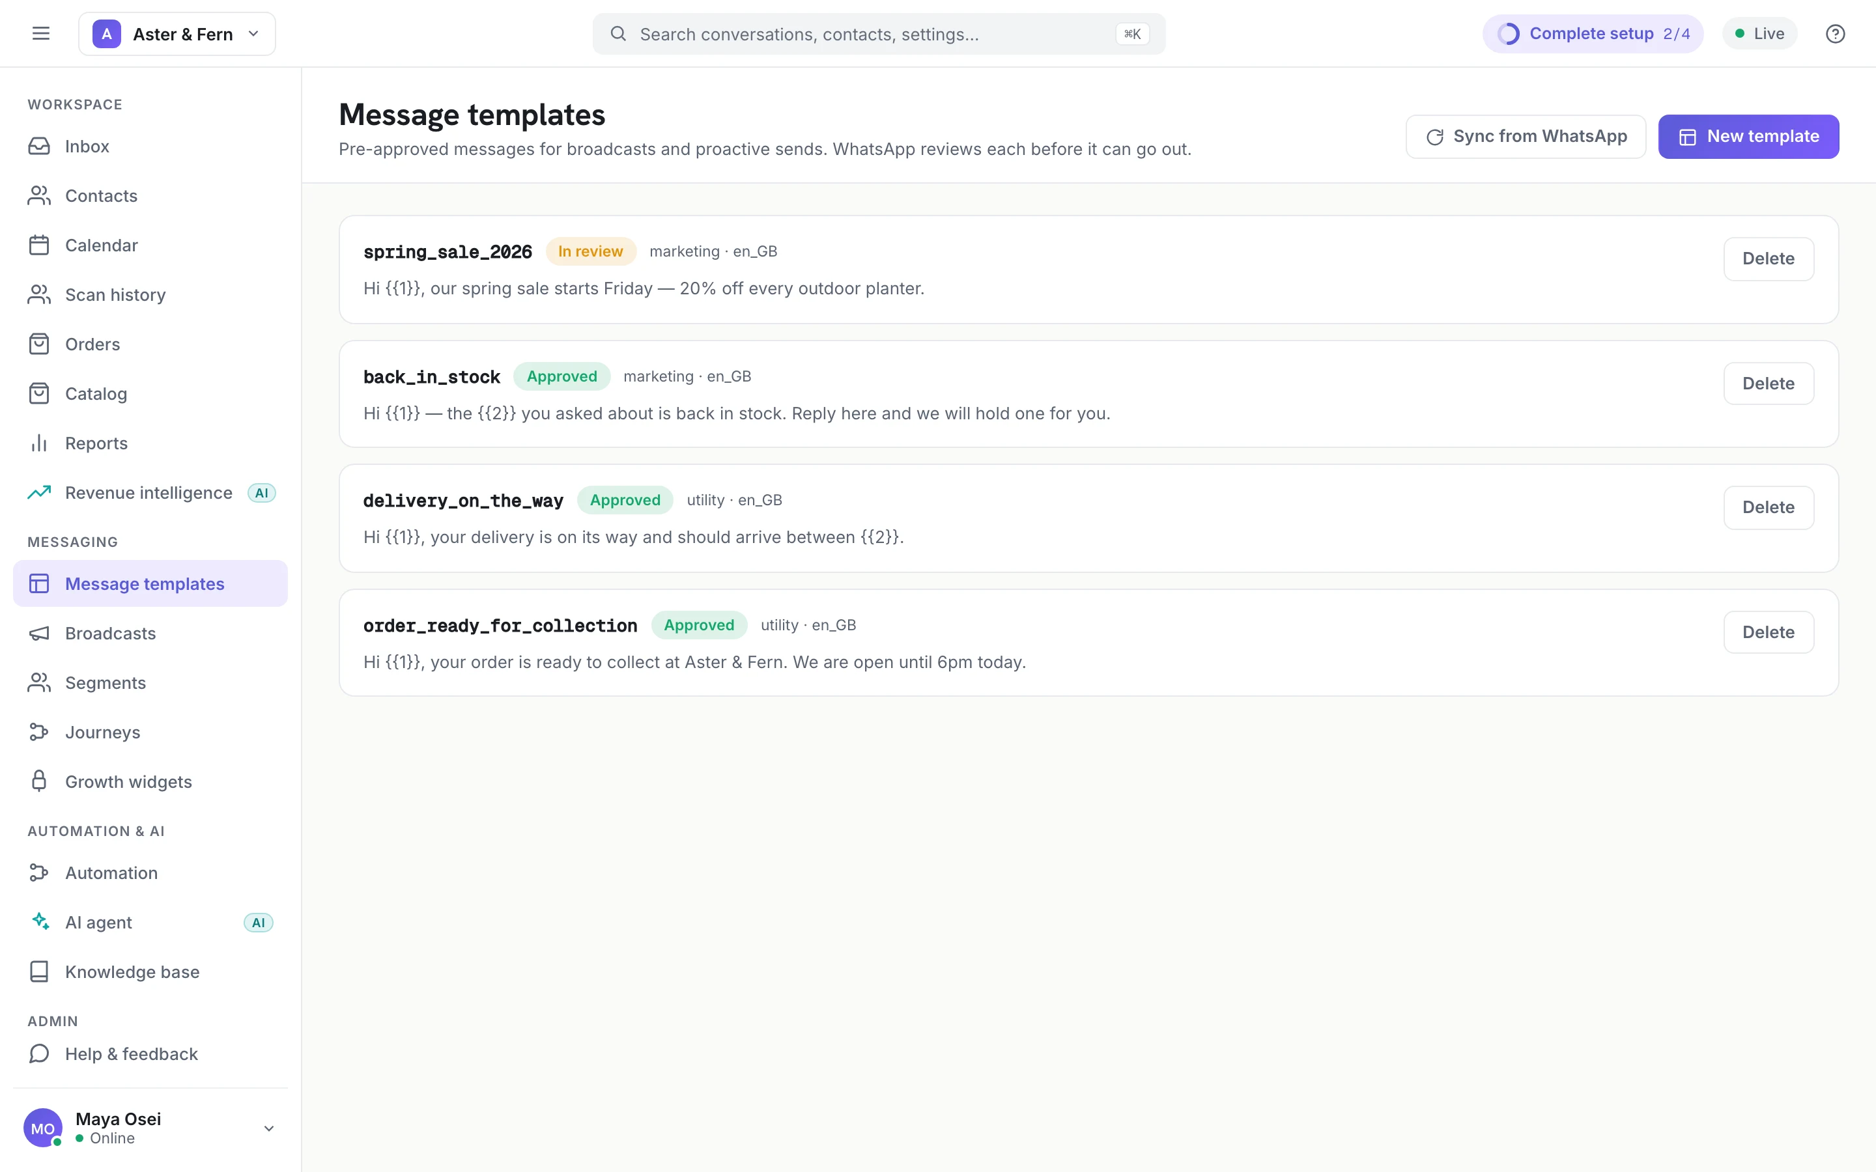Click the search magnifier icon
Image resolution: width=1876 pixels, height=1172 pixels.
pyautogui.click(x=618, y=33)
